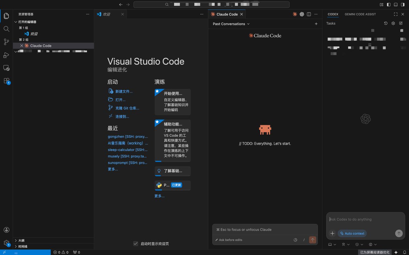The image size is (409, 255).
Task: Toggle the primary side bar layout button
Action: (388, 4)
